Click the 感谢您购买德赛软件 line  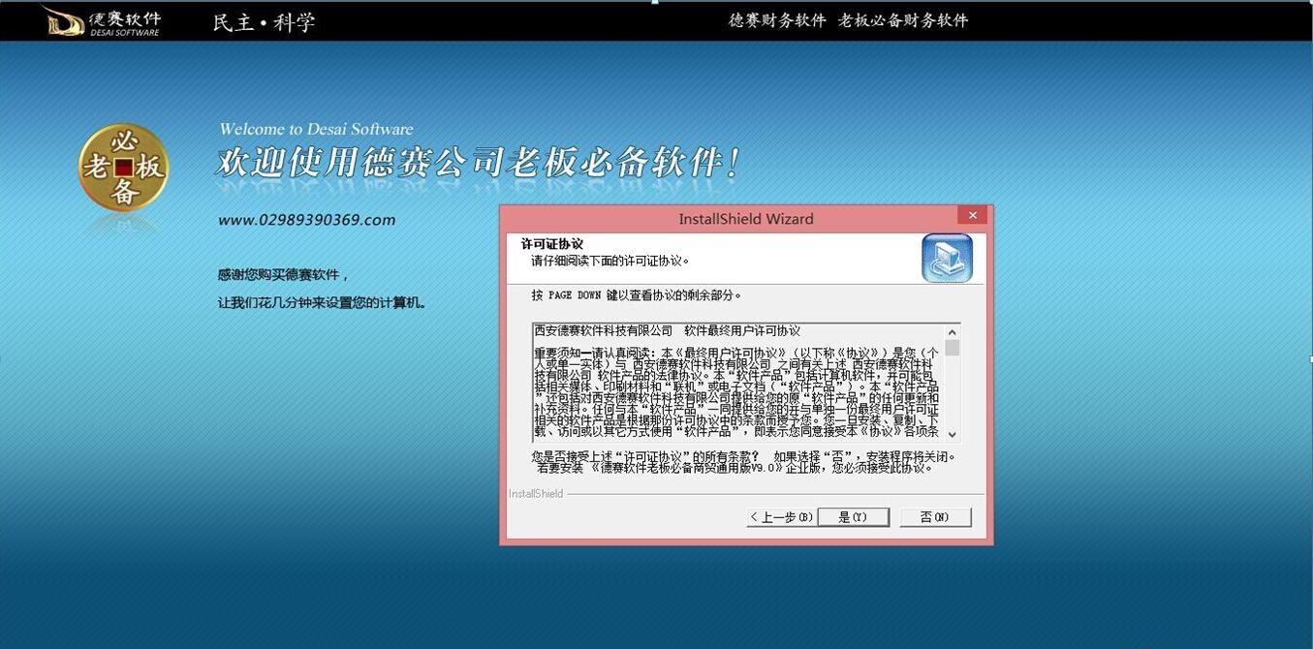pos(284,275)
